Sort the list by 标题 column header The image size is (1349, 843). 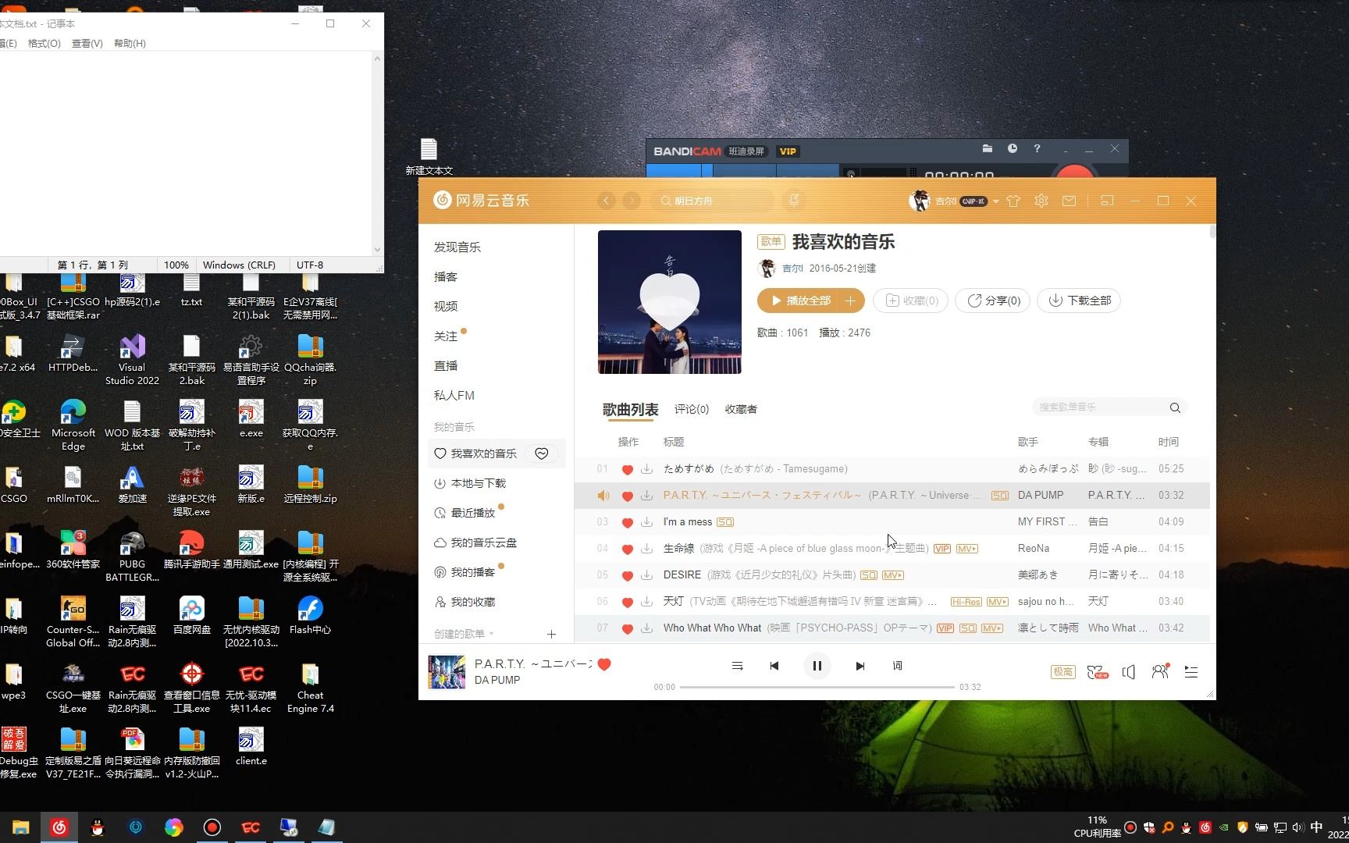pos(674,442)
